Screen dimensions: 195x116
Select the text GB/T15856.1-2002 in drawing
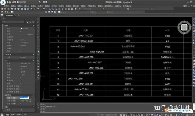tap(84, 41)
